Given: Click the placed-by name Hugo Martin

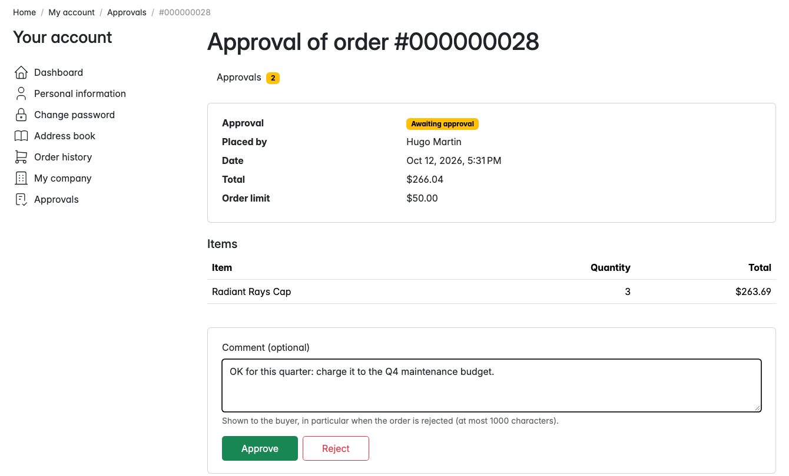Looking at the screenshot, I should tap(434, 142).
